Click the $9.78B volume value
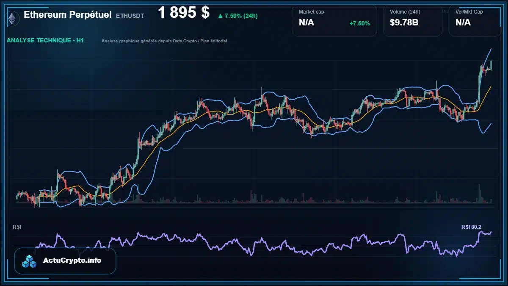The width and height of the screenshot is (508, 286). pos(404,23)
